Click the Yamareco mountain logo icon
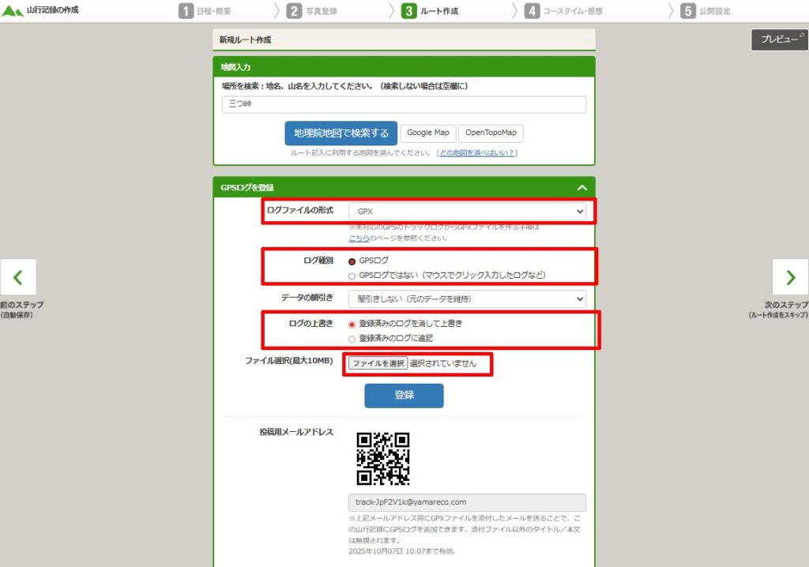Screen dimensions: 809x567 (x=13, y=11)
